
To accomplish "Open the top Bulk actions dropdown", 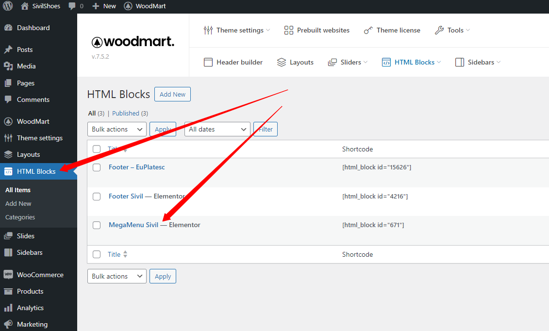I will 117,129.
